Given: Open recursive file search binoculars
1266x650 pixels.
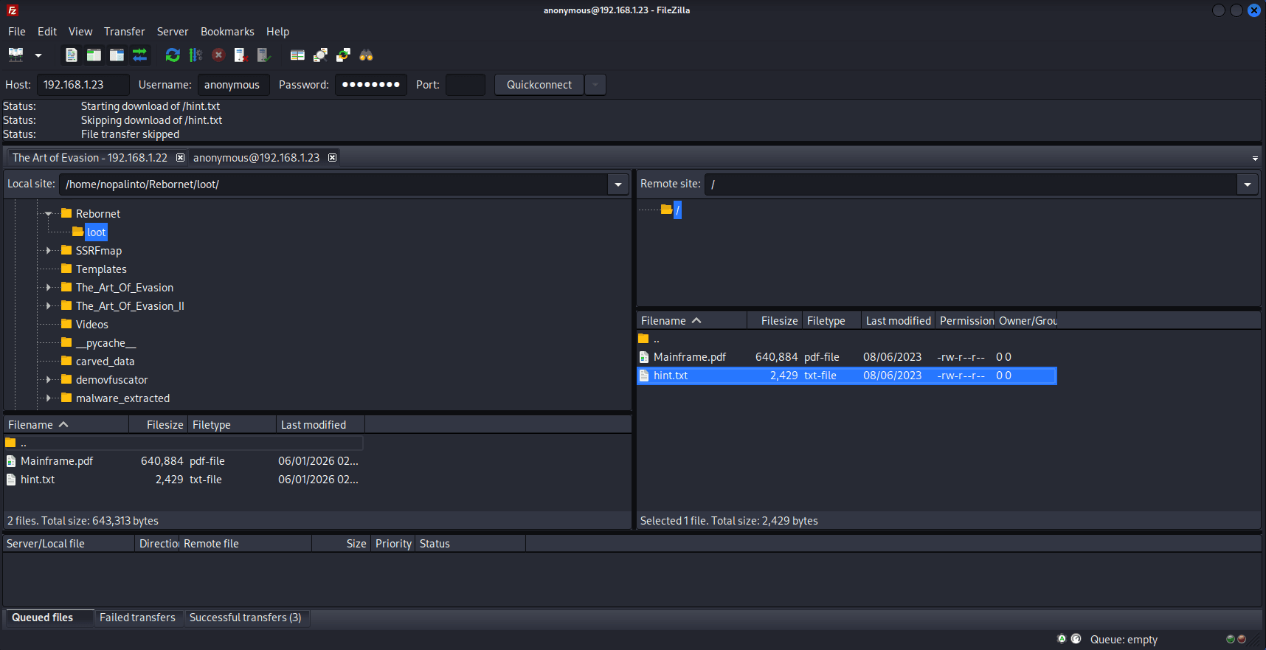Looking at the screenshot, I should [366, 55].
